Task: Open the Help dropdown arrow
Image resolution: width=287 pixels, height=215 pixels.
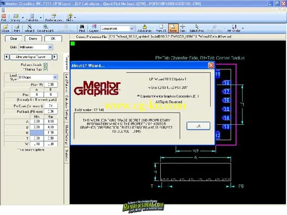Action: (75, 18)
